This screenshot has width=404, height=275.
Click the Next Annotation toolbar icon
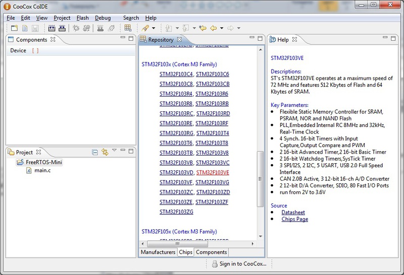click(x=169, y=28)
